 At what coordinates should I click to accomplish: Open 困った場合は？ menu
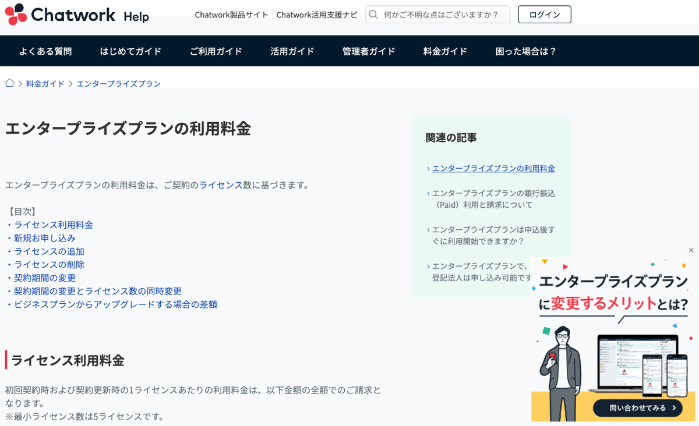click(x=526, y=51)
